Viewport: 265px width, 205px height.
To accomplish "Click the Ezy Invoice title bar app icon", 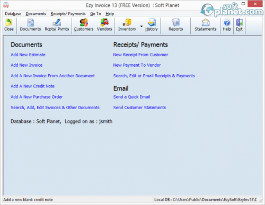I will (x=6, y=5).
